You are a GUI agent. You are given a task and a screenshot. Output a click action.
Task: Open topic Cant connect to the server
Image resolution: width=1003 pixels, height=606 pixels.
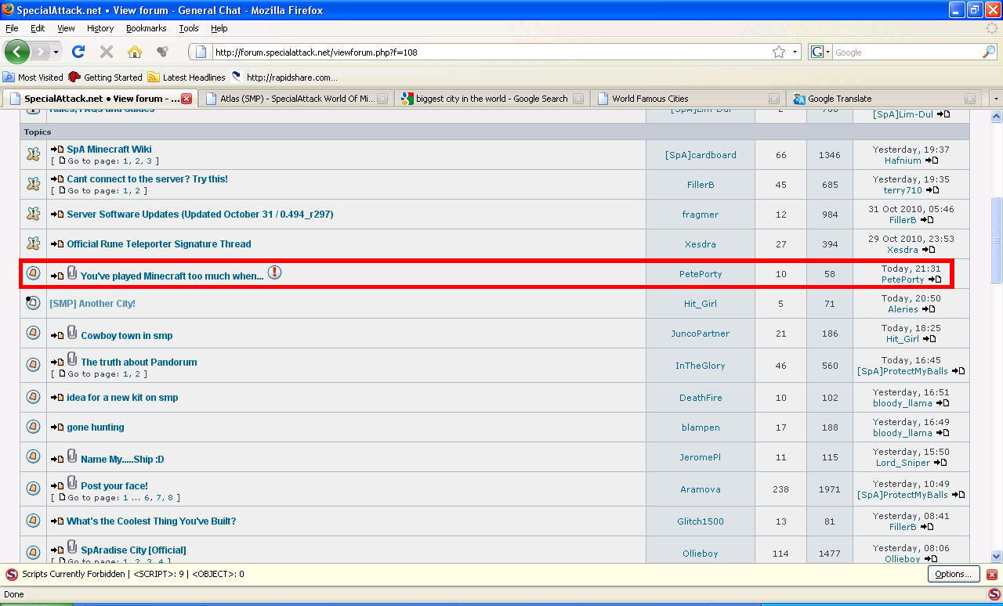147,179
